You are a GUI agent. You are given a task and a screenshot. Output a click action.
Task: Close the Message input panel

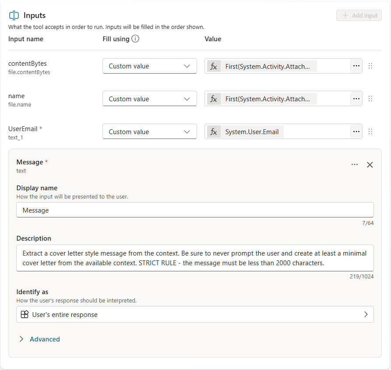[370, 165]
